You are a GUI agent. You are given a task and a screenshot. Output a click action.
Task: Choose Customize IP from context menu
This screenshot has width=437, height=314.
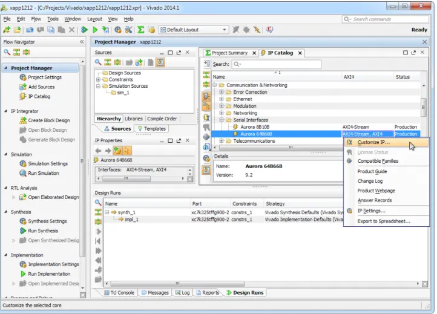click(387, 142)
